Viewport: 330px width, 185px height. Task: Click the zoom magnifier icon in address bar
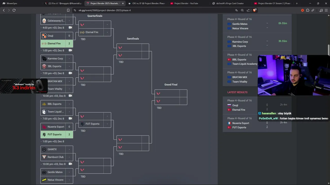point(242,10)
